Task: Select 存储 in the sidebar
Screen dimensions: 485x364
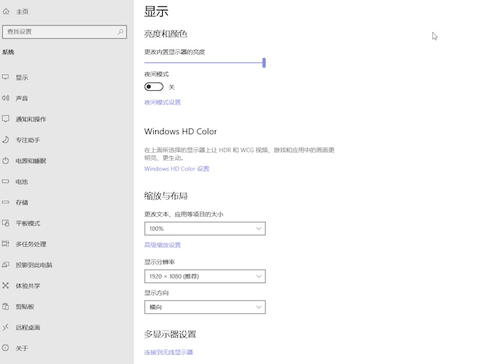Action: (x=22, y=202)
